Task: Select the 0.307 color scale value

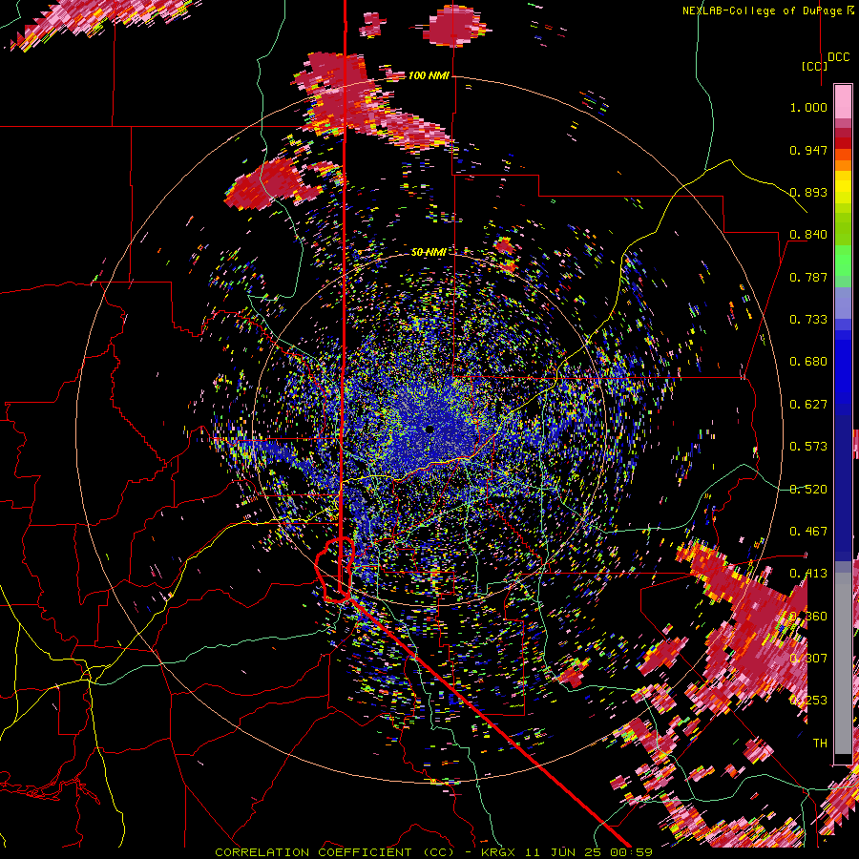Action: [x=808, y=659]
